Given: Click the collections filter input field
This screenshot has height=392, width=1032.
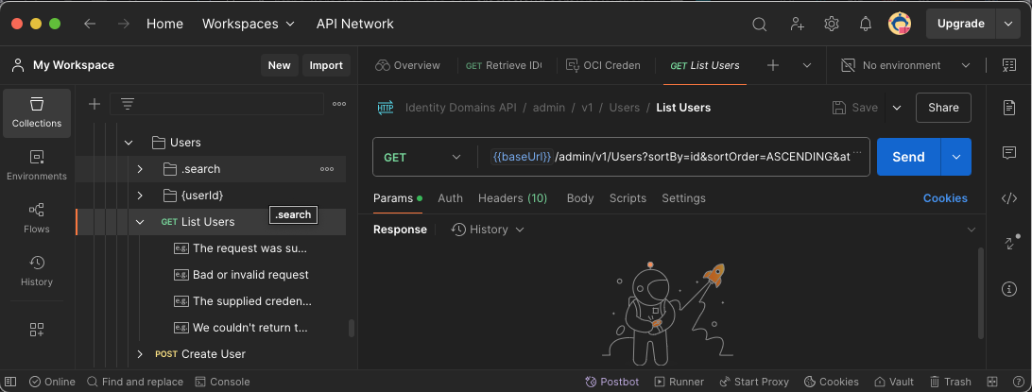Looking at the screenshot, I should point(216,104).
